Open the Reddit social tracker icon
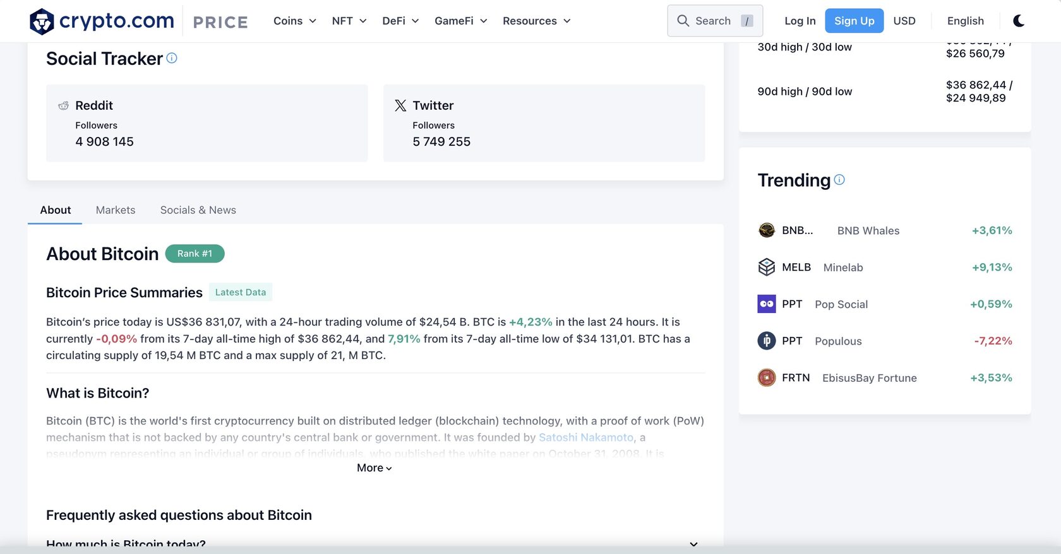 [63, 105]
